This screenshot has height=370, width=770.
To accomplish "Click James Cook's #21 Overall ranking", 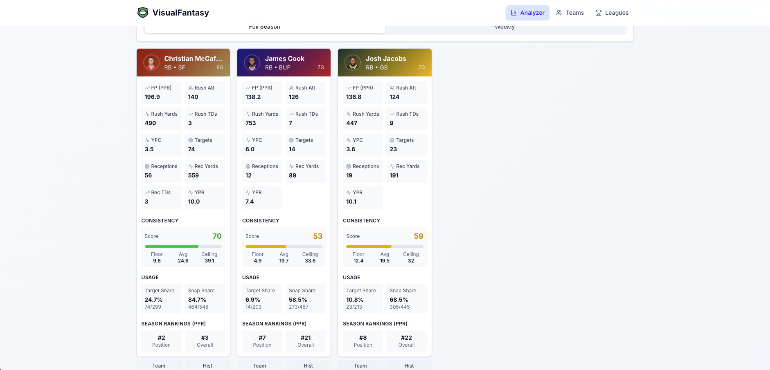I will [x=306, y=341].
